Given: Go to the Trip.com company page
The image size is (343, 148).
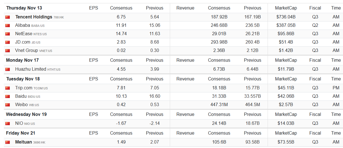Looking at the screenshot, I should [x=24, y=88].
